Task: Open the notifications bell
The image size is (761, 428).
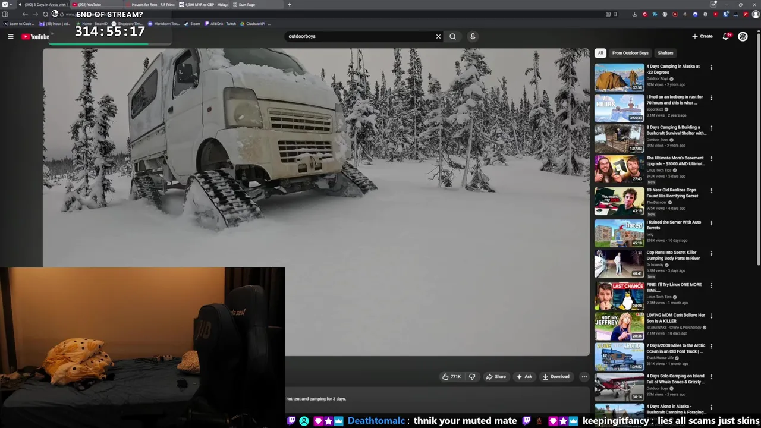Action: pyautogui.click(x=726, y=36)
